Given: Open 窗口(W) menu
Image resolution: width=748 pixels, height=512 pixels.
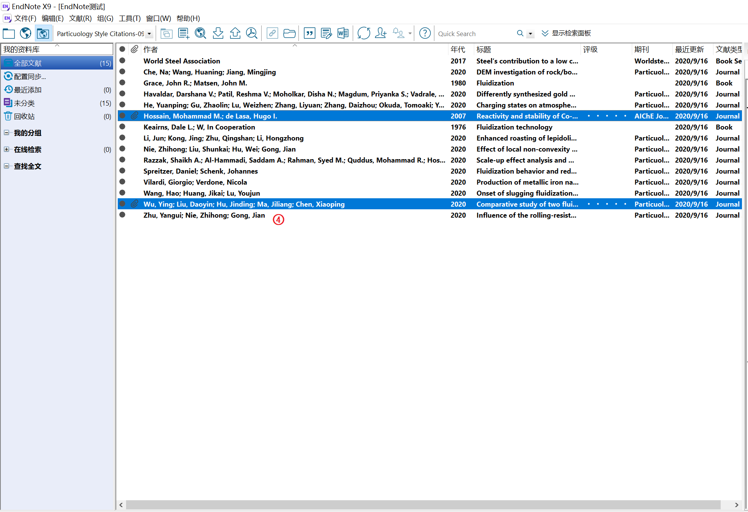Looking at the screenshot, I should point(158,18).
